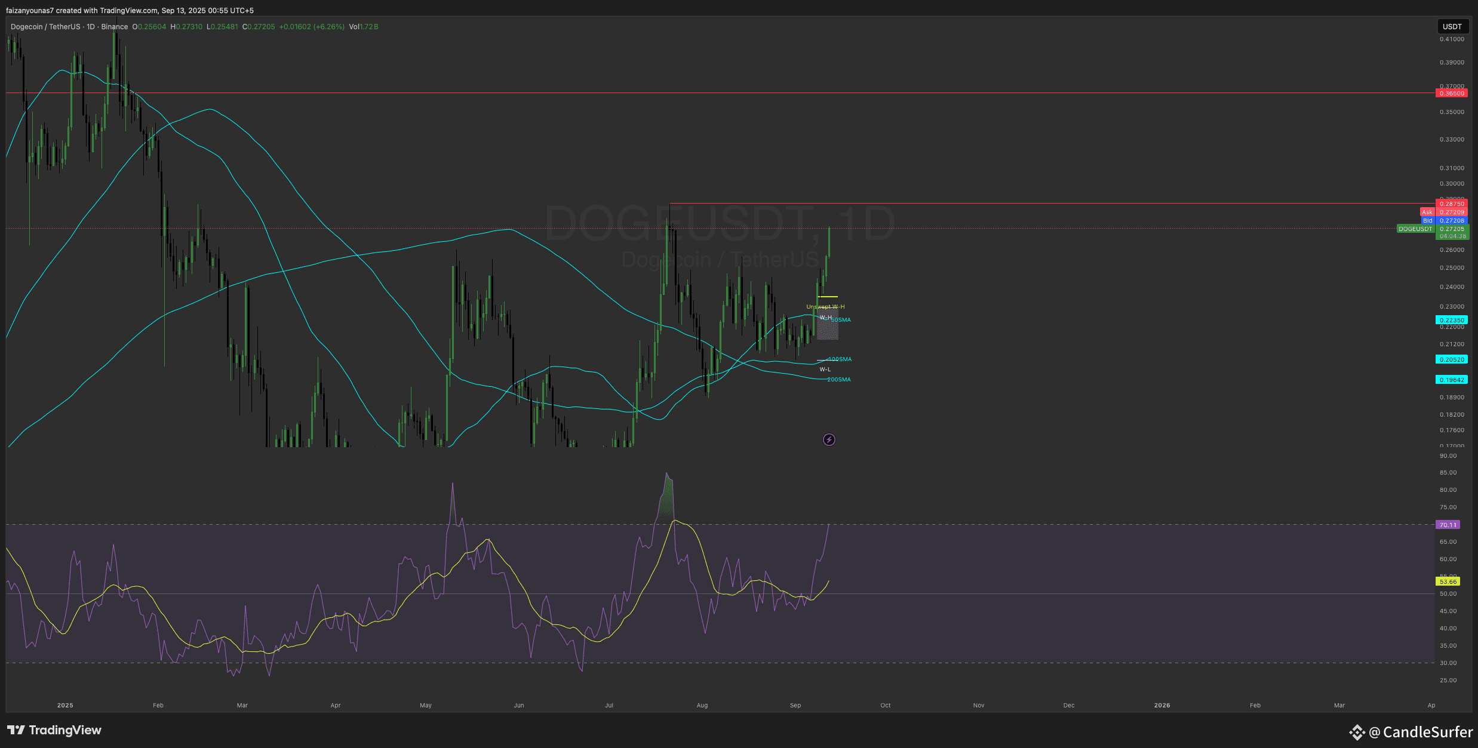Click the red 0.36500 price label

tap(1451, 93)
